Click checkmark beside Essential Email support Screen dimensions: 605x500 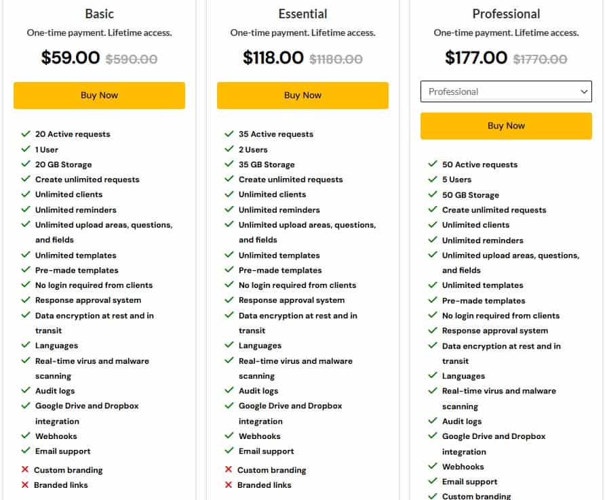tap(229, 451)
